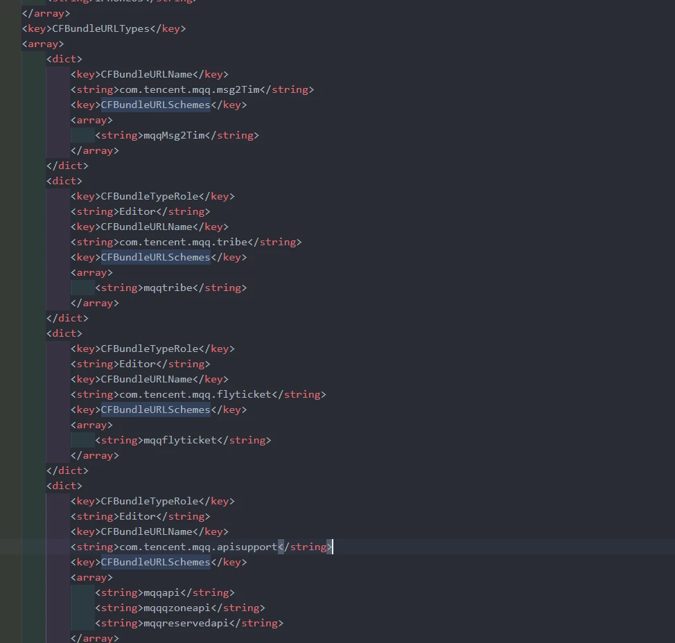Click Editor string above com.tencent.mqq.tribe name key
The height and width of the screenshot is (643, 675).
[137, 211]
